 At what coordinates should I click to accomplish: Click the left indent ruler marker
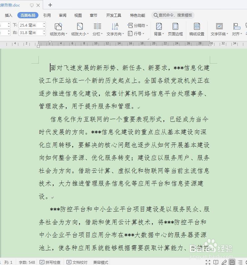(x=38, y=46)
